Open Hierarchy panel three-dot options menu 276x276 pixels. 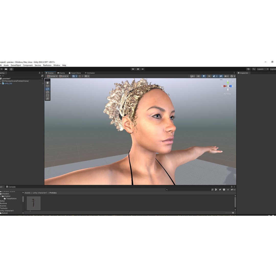(x=42, y=73)
